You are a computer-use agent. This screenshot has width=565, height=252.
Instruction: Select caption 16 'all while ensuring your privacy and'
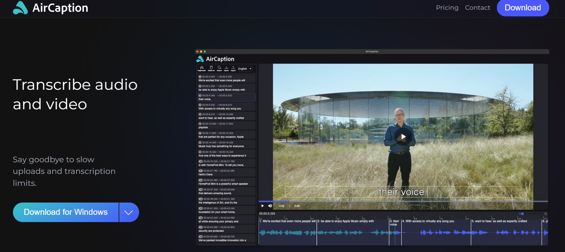point(227,220)
